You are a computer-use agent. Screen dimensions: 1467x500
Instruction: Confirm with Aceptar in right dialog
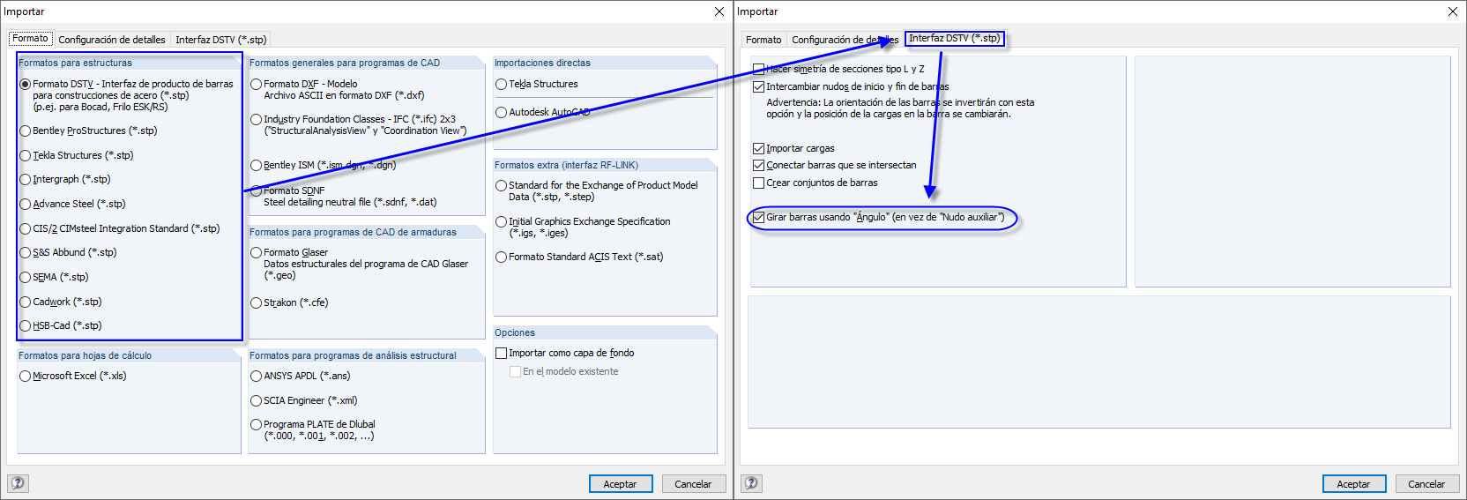[x=1354, y=484]
